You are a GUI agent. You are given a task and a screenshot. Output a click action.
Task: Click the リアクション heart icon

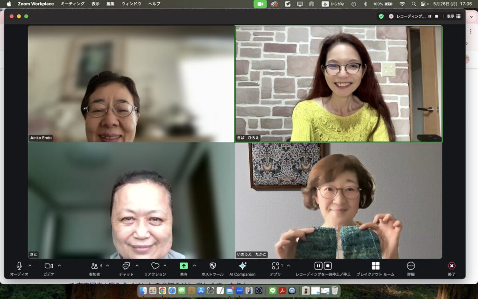tap(155, 266)
